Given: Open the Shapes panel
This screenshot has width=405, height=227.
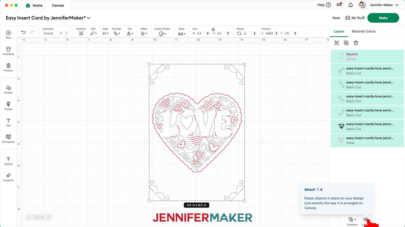Looking at the screenshot, I should coord(8,89).
